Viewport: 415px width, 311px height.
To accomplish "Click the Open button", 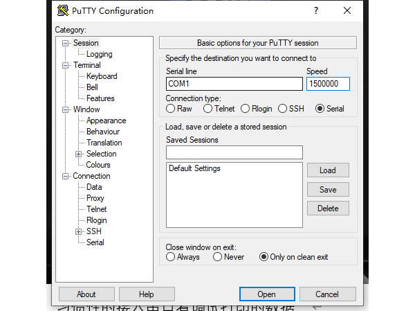I will [266, 294].
